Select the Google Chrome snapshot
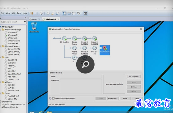 click(74, 40)
